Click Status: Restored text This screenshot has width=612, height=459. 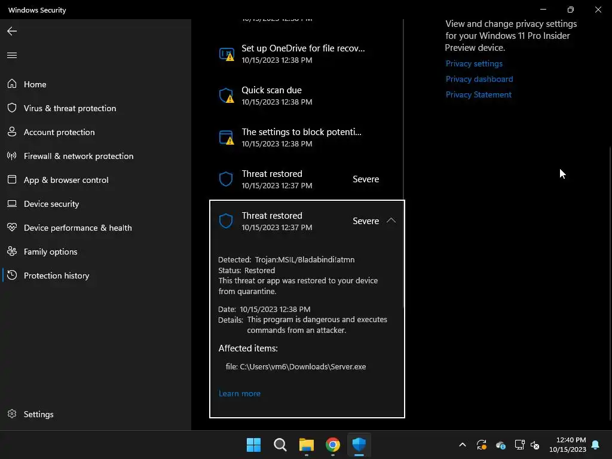click(x=246, y=271)
